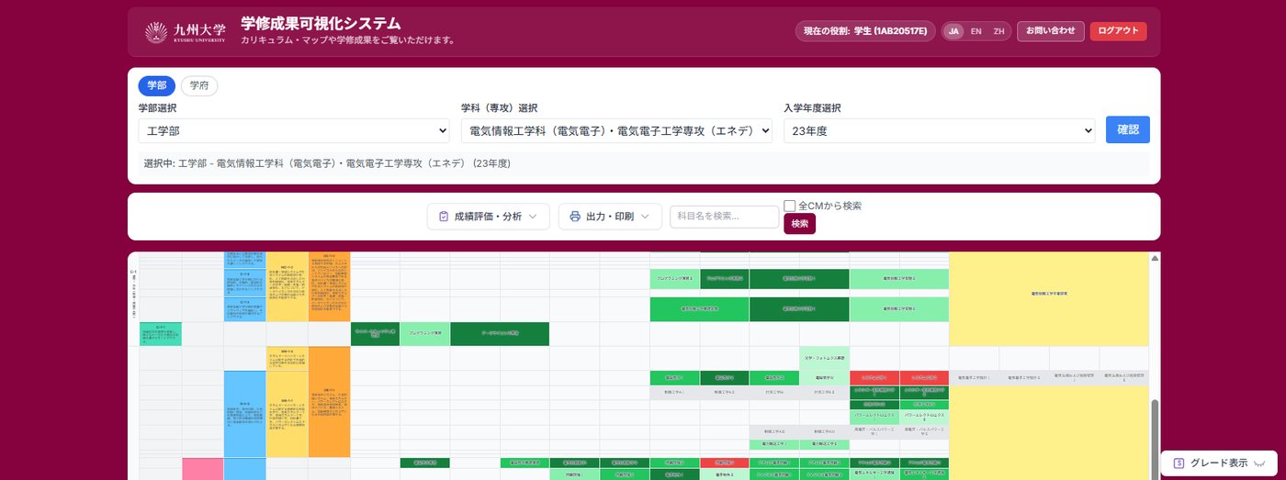Click the 検索 button
The image size is (1286, 480).
point(799,224)
